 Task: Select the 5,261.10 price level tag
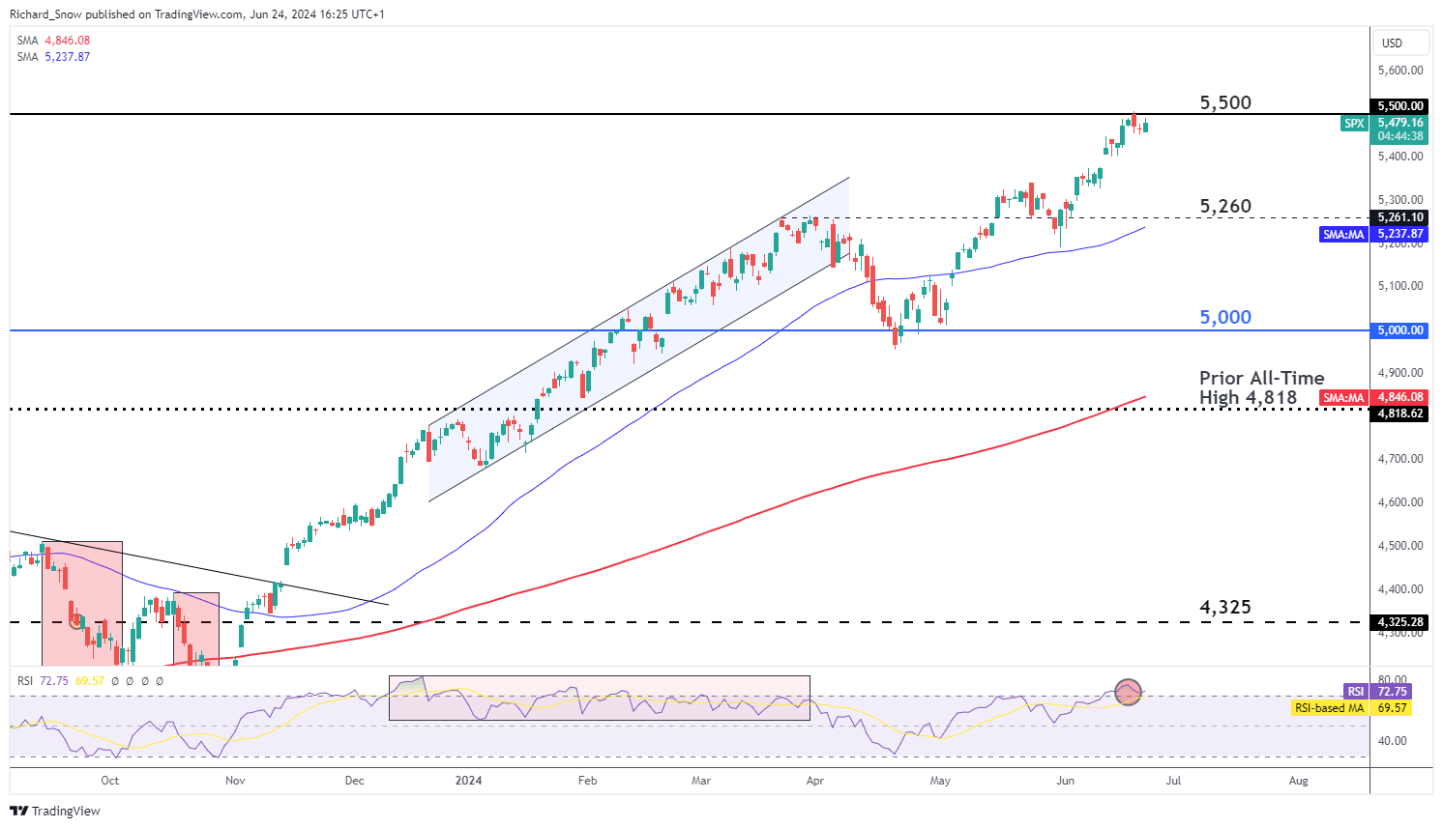[x=1399, y=217]
